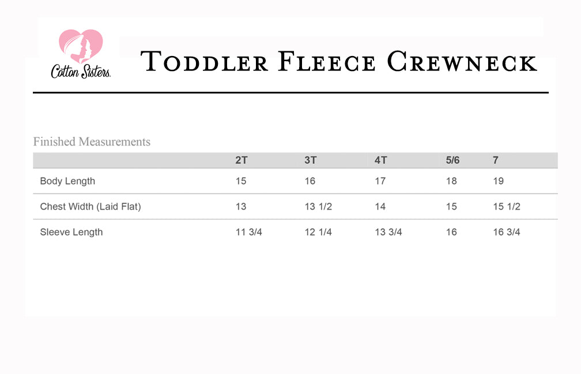Click the Toddler Fleece Crewneck title
Screen dimensions: 581x374
(x=339, y=62)
